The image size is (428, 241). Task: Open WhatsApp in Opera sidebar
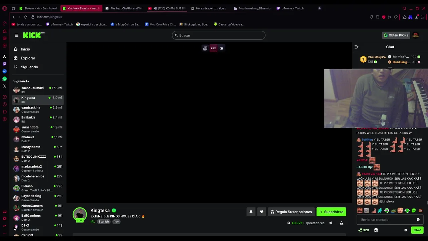tap(4, 79)
